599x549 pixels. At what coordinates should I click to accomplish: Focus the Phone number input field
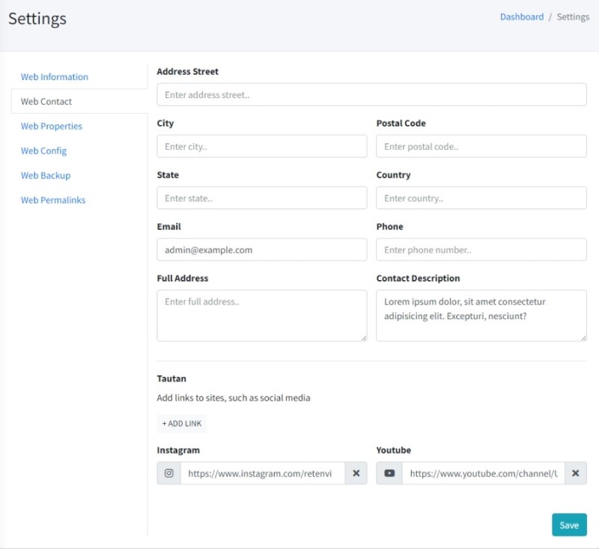point(481,250)
